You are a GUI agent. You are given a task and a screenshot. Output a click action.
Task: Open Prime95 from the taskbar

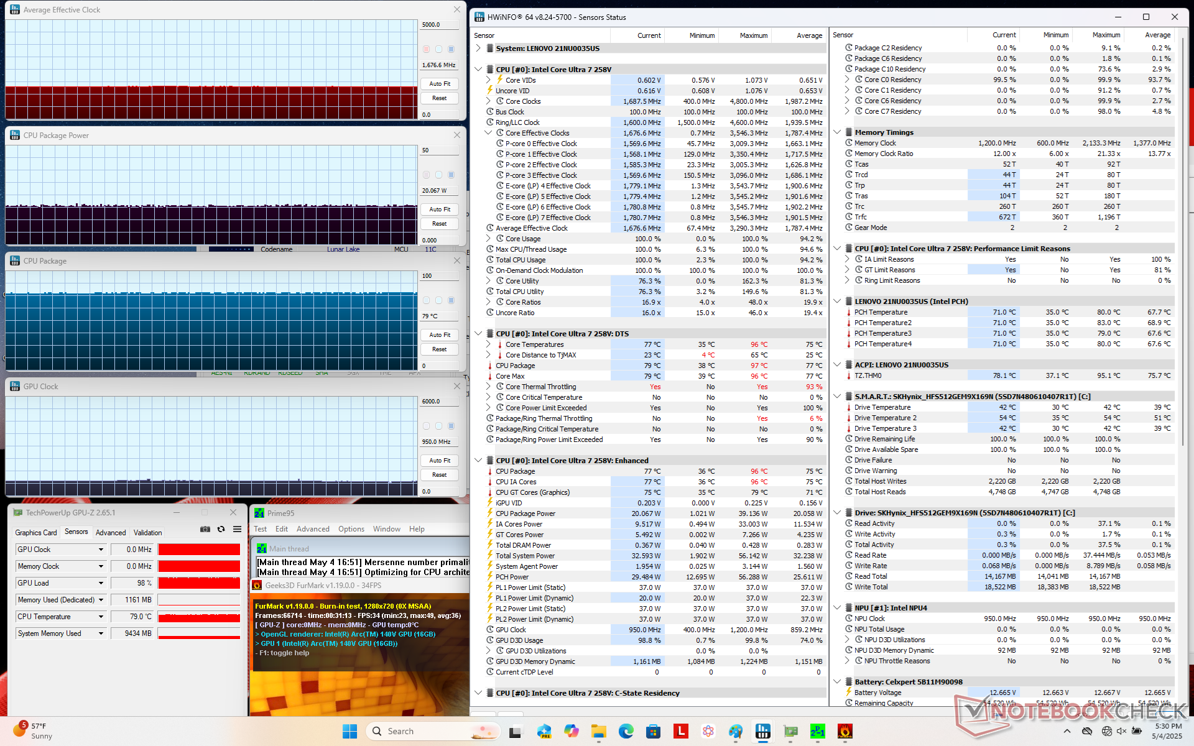click(x=817, y=731)
